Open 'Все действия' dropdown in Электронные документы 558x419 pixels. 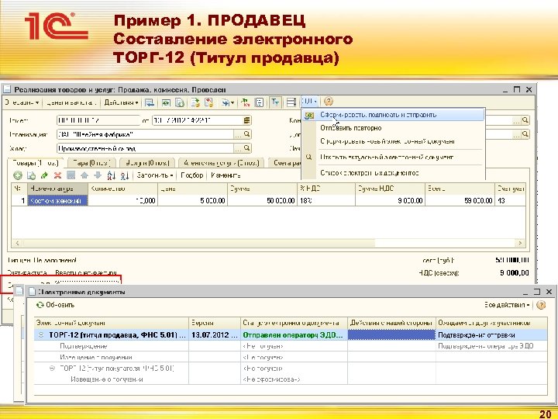click(x=507, y=305)
